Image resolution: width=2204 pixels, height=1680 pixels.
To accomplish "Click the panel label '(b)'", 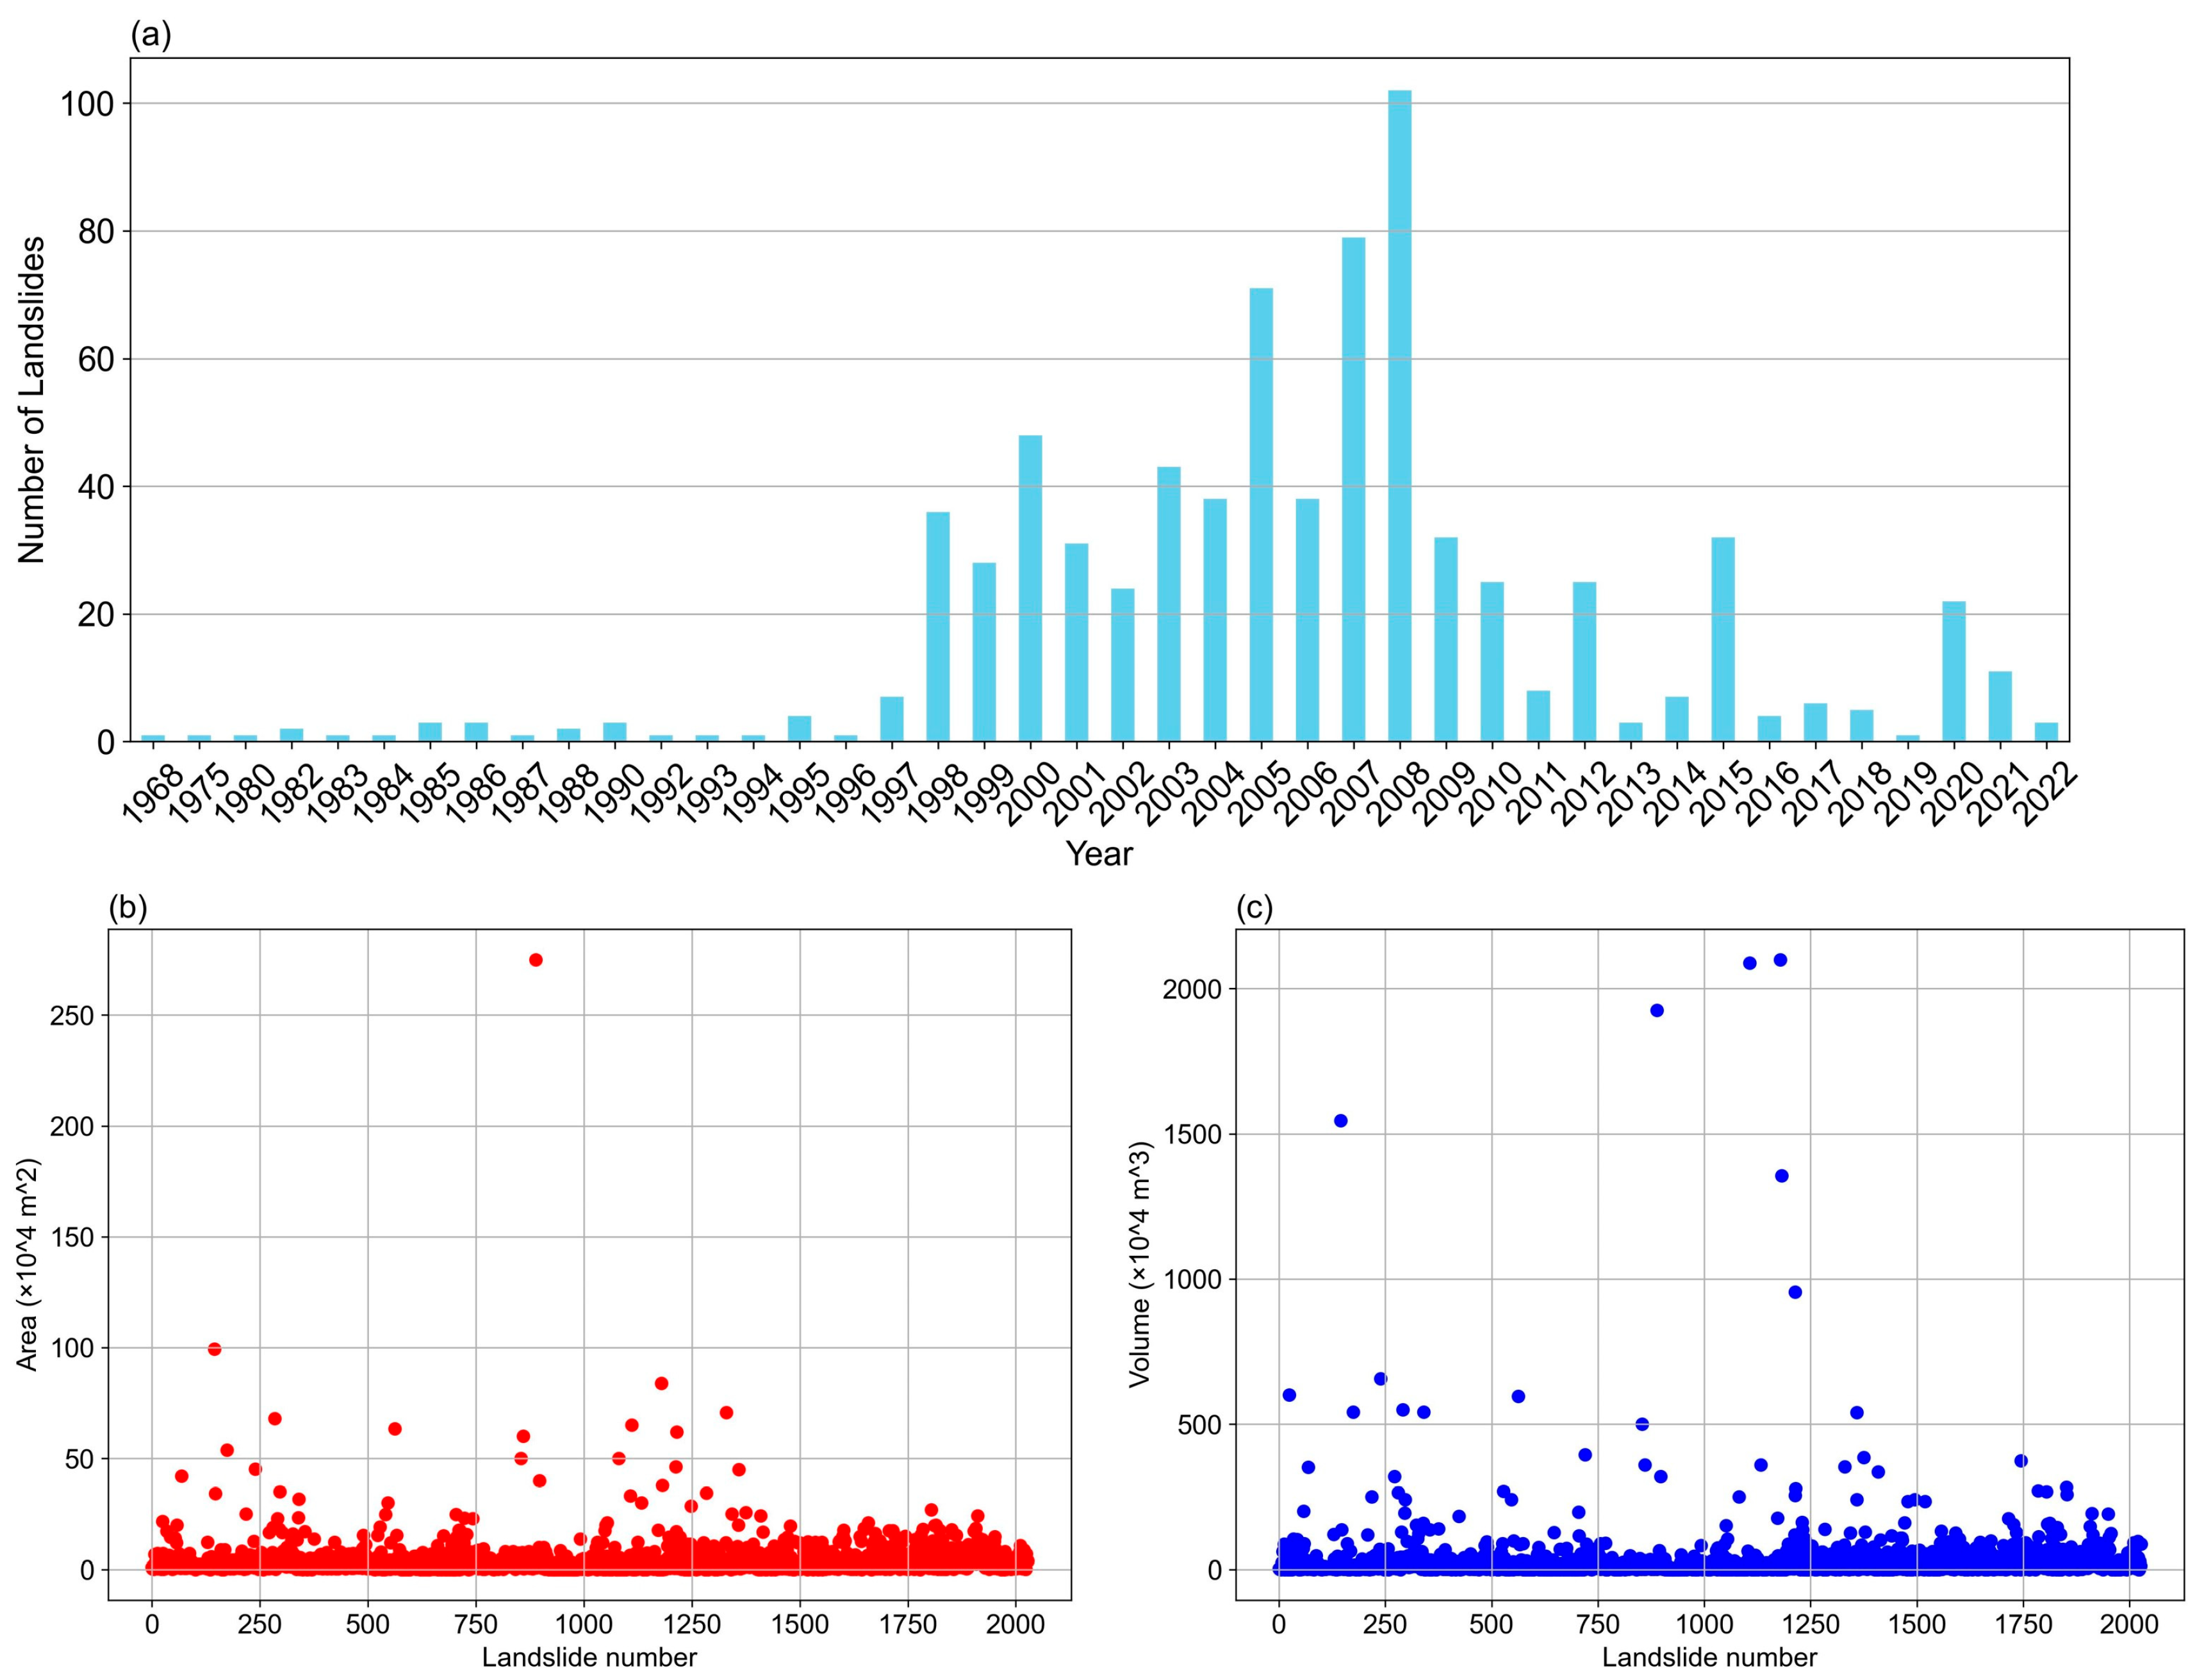I will tap(128, 908).
